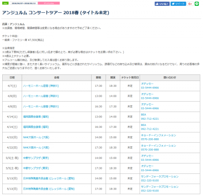Image resolution: width=203 pixels, height=196 pixels.
Task: Open NHK大阪ホール link in 4/22 17:30 row
Action: click(36, 148)
